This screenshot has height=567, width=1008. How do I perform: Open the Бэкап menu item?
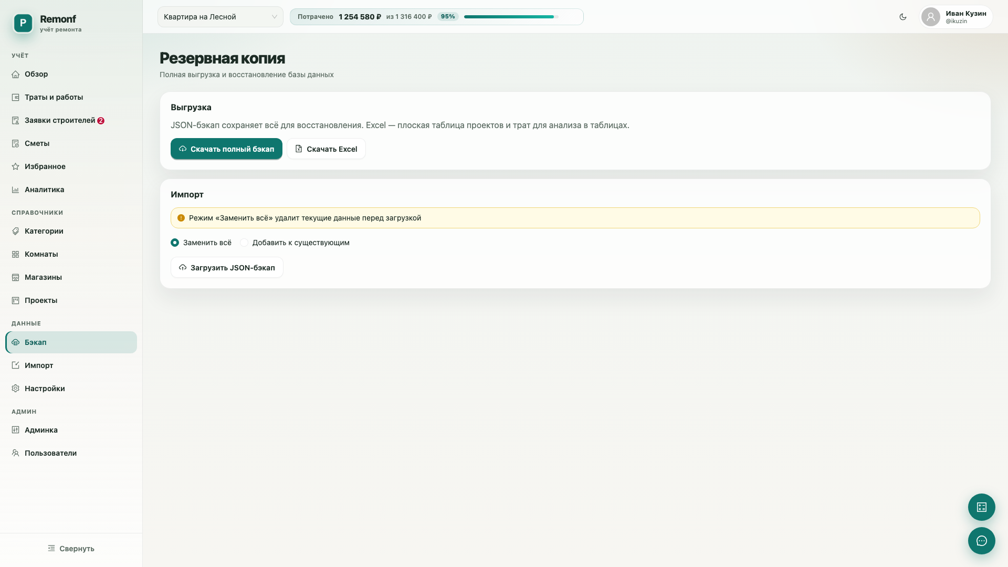click(71, 342)
